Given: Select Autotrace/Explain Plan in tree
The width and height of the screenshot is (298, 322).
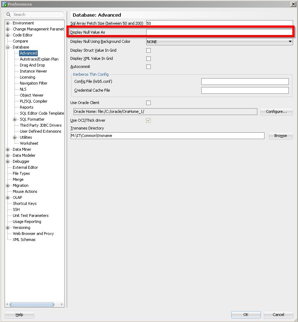Looking at the screenshot, I should click(39, 59).
